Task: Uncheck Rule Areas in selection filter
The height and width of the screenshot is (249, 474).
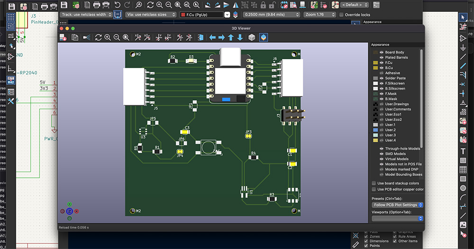Action: (x=395, y=237)
